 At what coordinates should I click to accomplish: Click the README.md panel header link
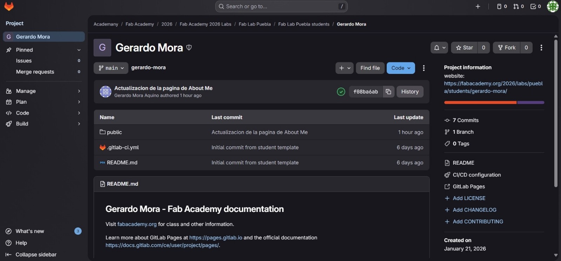click(122, 184)
